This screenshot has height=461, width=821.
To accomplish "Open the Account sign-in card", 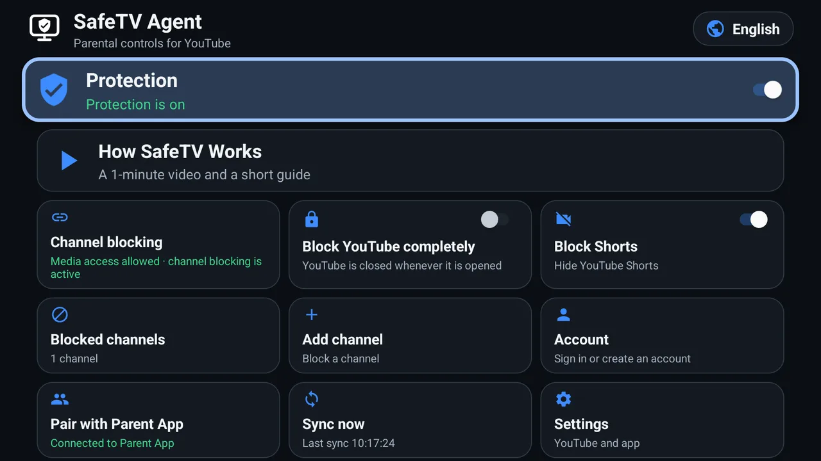I will point(662,336).
